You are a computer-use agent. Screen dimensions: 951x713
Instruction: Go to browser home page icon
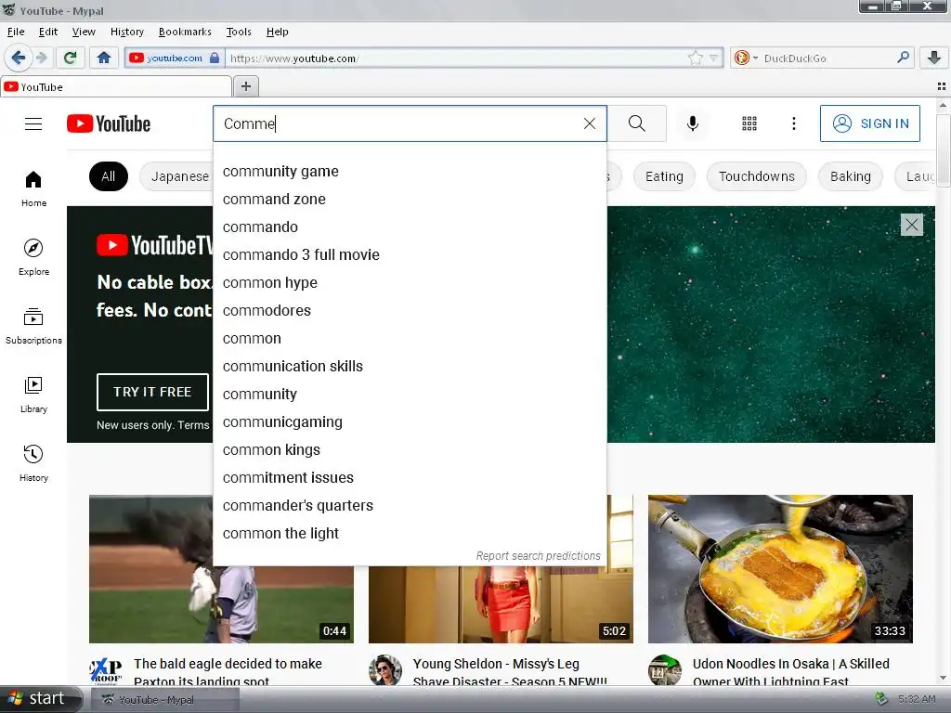tap(104, 58)
